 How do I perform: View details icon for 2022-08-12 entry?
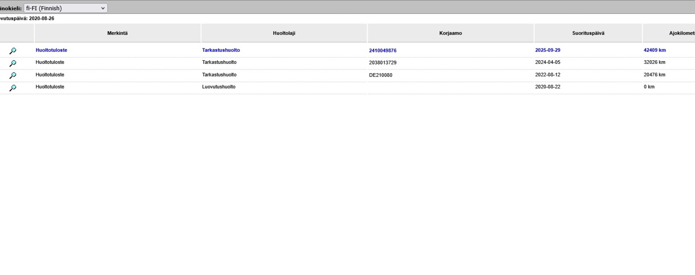13,75
